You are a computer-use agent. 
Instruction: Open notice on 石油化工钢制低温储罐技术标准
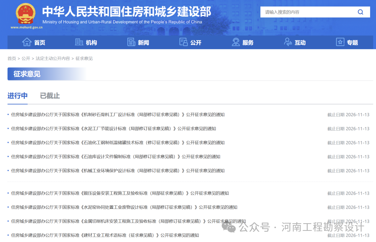pyautogui.click(x=118, y=142)
